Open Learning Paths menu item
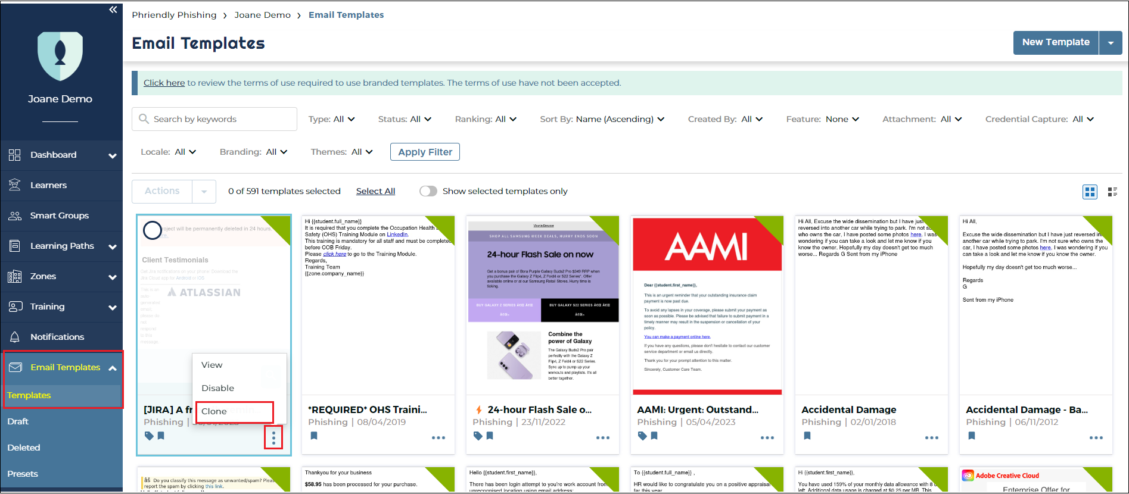The image size is (1129, 494). (x=62, y=246)
